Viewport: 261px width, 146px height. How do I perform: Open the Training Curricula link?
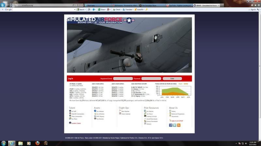151,116
